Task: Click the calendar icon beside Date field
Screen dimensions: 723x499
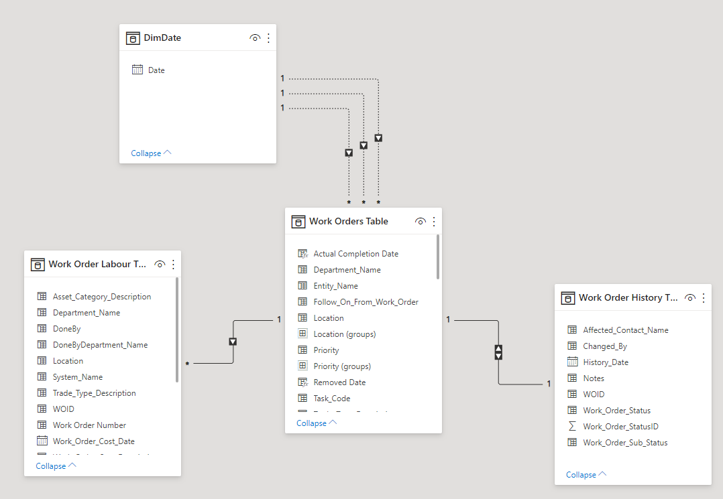Action: 137,70
